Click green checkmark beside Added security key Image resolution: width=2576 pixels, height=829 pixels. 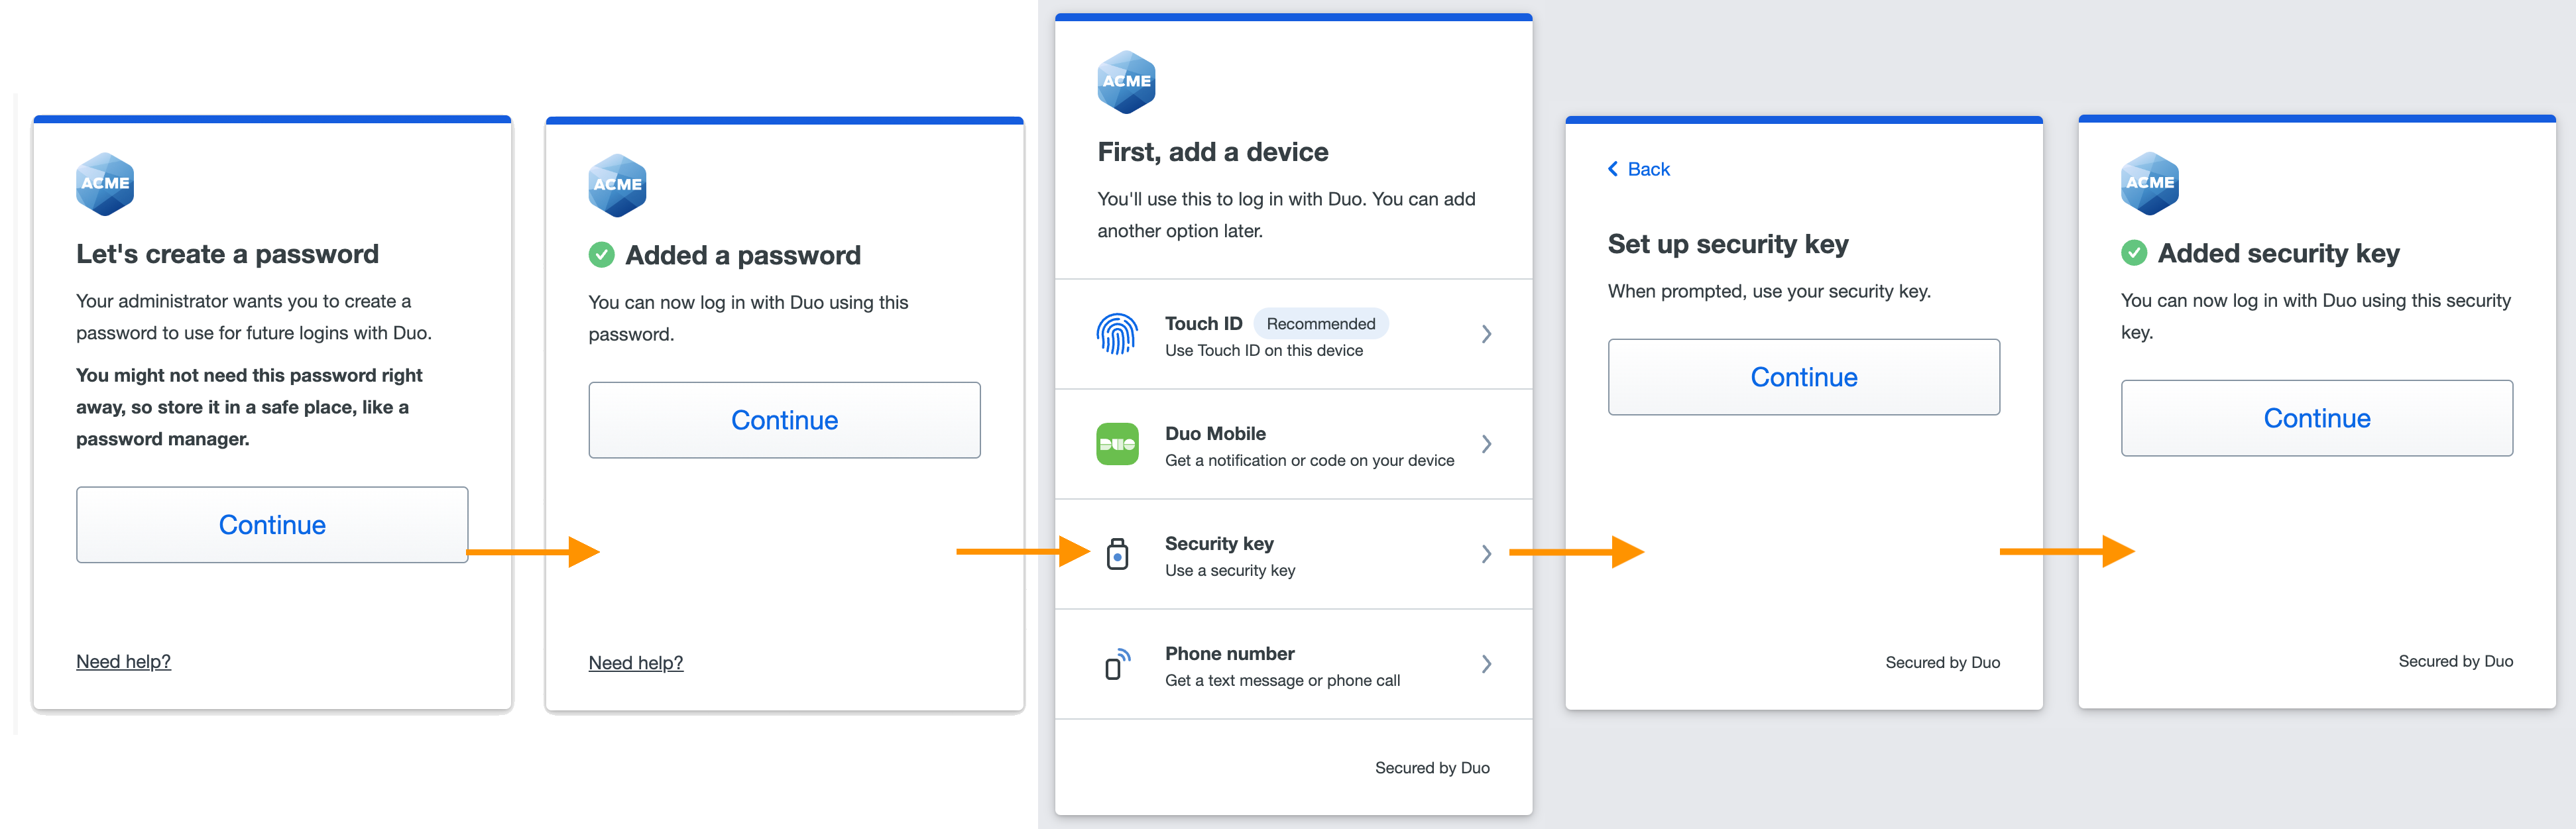(2133, 253)
